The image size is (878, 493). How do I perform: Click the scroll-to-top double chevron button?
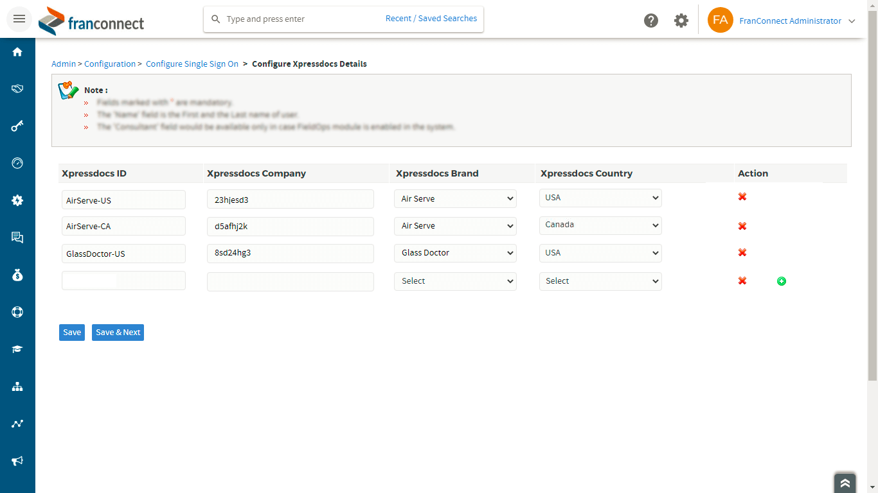point(845,483)
